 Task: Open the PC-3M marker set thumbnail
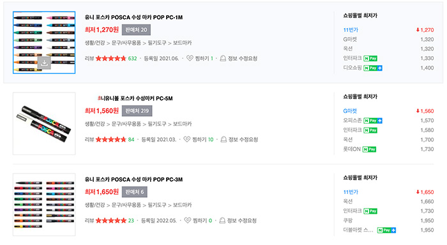click(44, 205)
